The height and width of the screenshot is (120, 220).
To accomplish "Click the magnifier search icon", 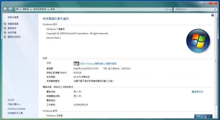I will point(215,9).
